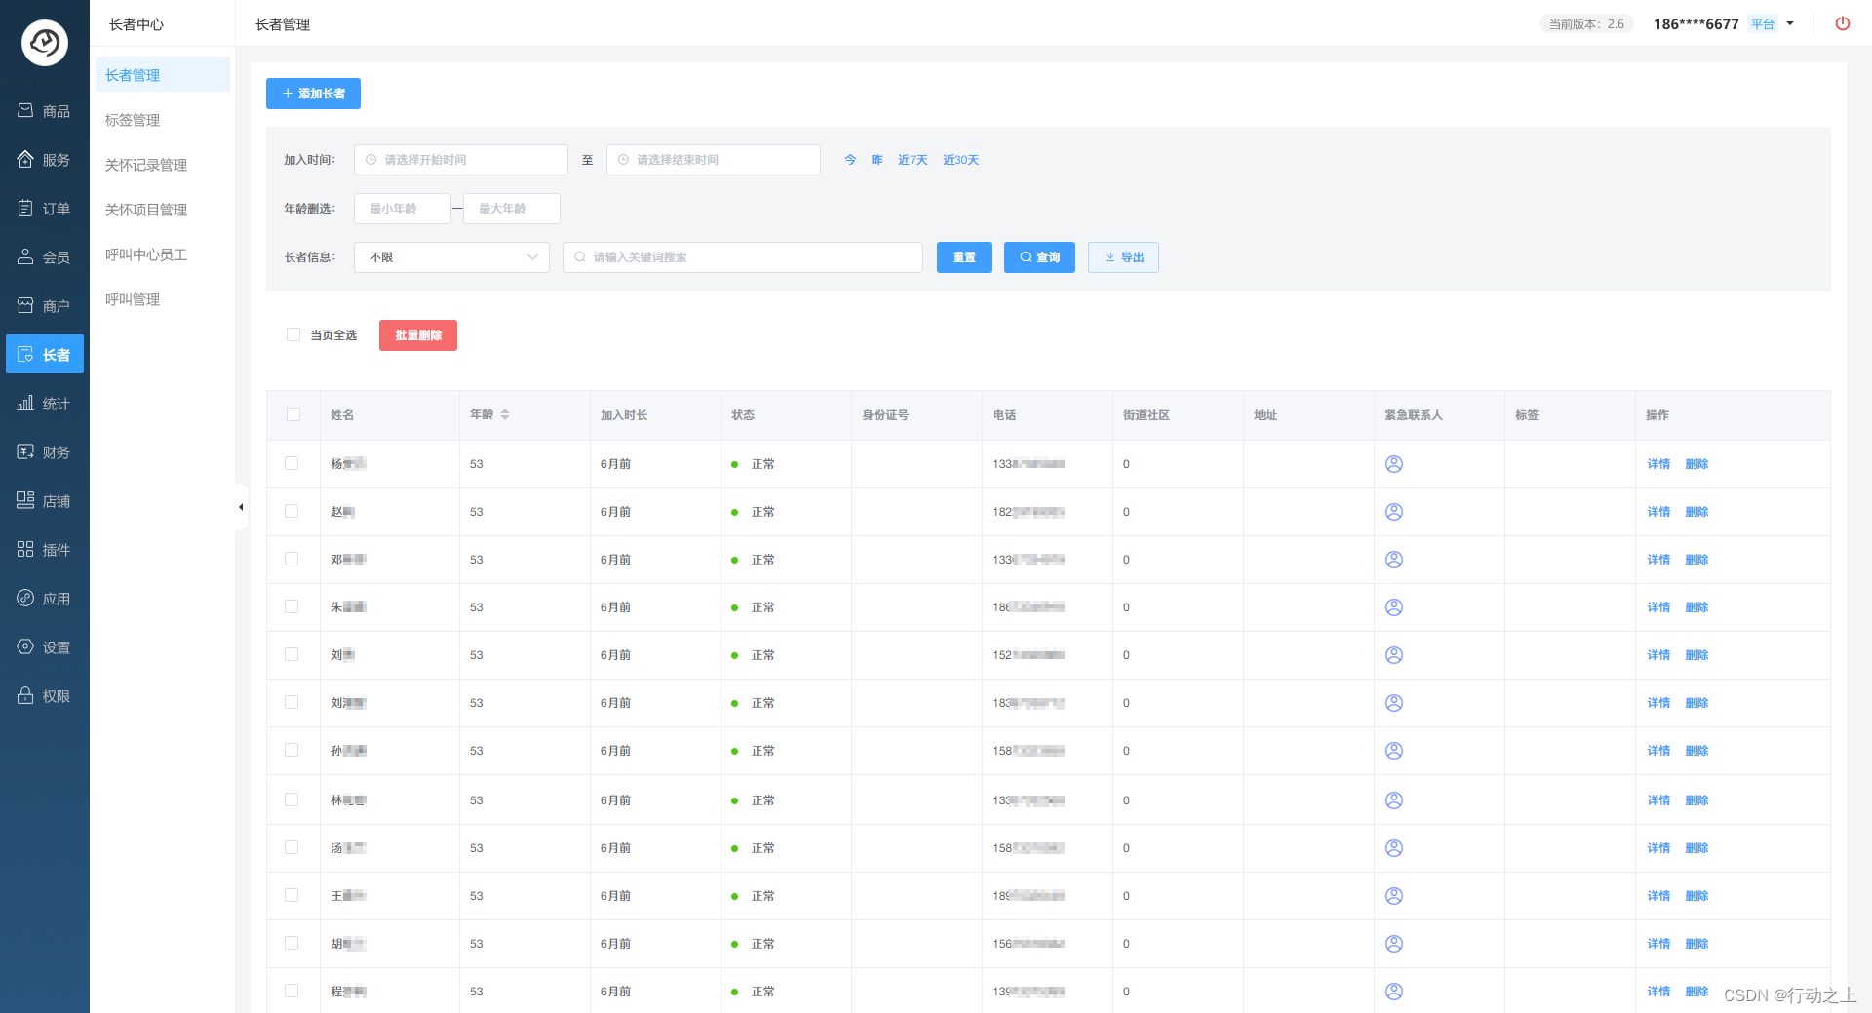The width and height of the screenshot is (1872, 1013).
Task: Tick the table header select-all checkbox
Action: (x=293, y=414)
